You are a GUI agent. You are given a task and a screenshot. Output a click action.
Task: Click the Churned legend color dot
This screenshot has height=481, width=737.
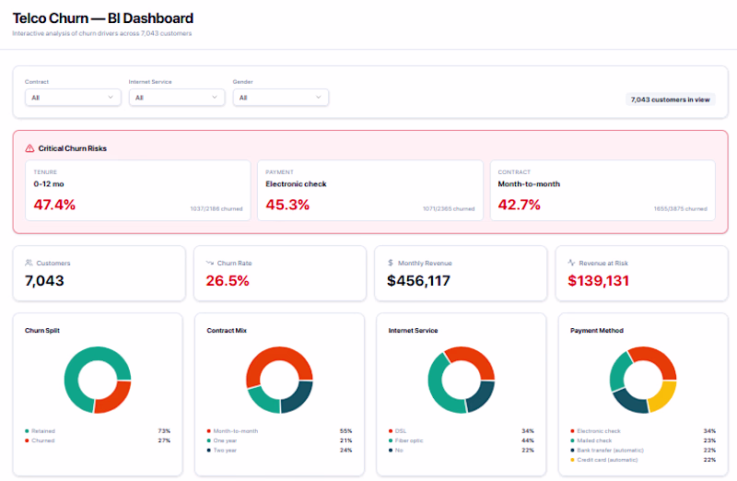tap(27, 440)
